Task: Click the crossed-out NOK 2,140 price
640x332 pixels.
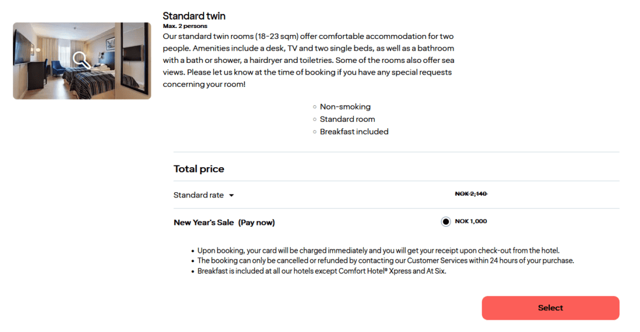Action: 471,194
